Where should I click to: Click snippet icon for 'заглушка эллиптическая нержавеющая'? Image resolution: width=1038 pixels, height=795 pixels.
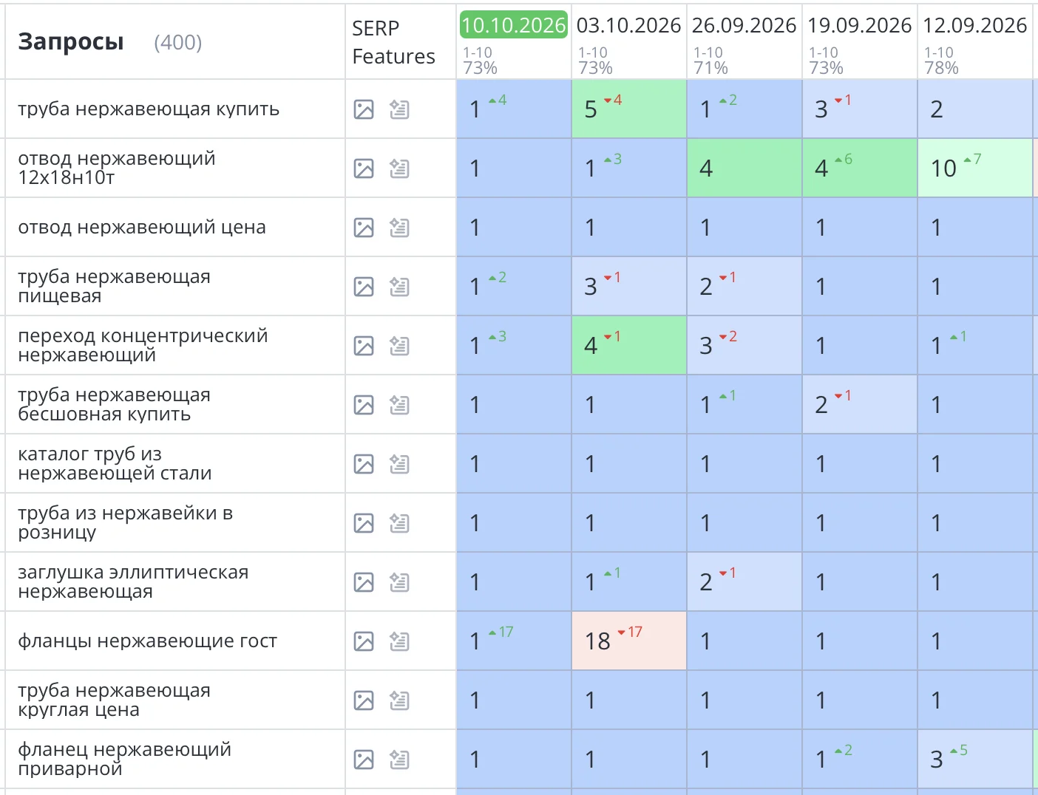(x=399, y=582)
